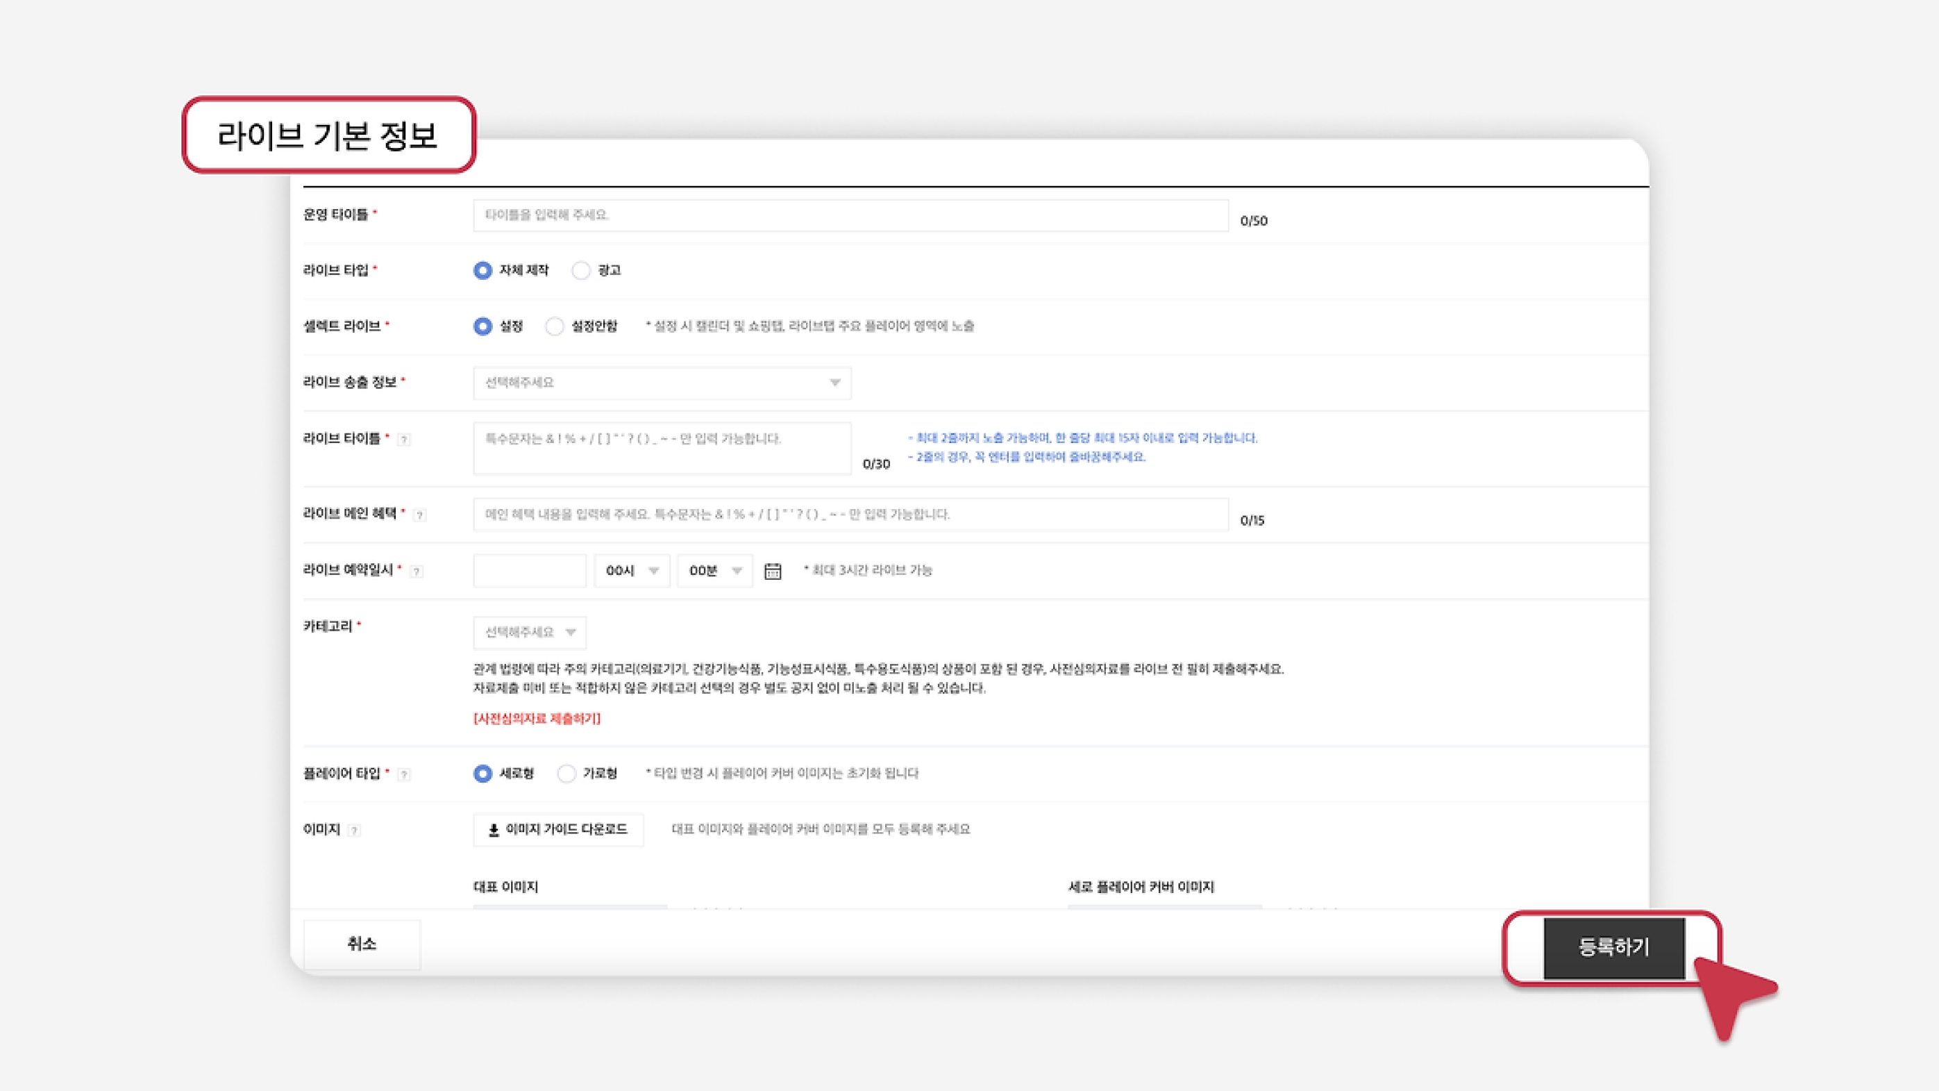Click the 라이브 타이틀 text area
1939x1091 pixels.
click(662, 448)
